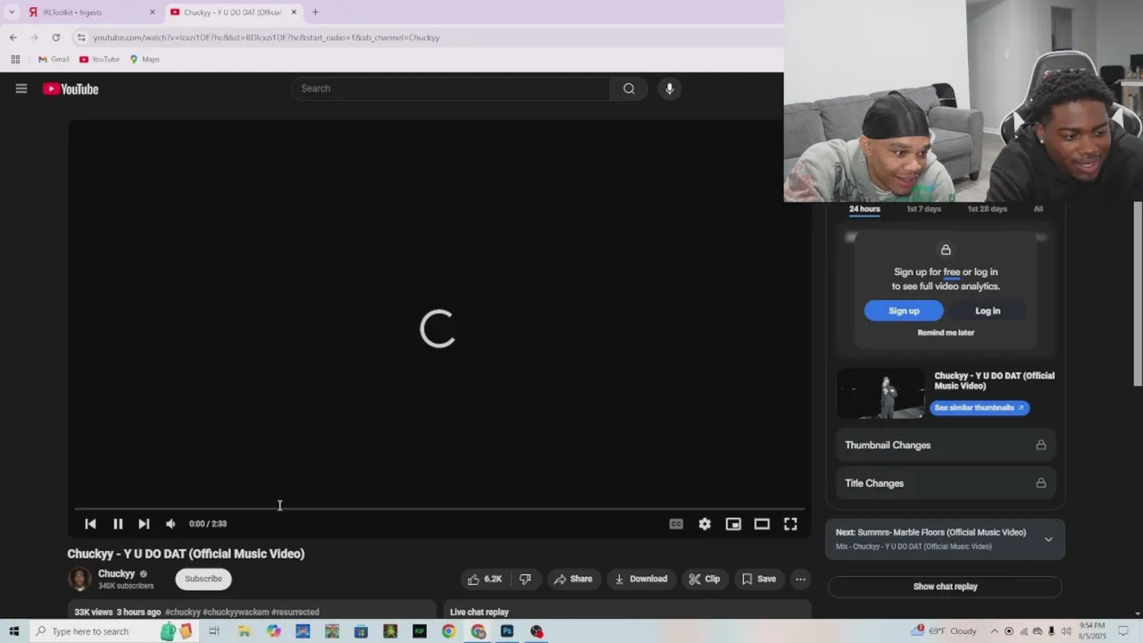Click Show chat replay
This screenshot has height=643, width=1143.
[x=945, y=587]
